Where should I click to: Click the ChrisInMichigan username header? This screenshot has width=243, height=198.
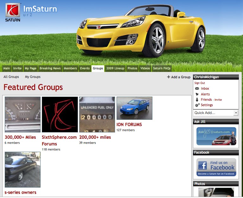206,77
